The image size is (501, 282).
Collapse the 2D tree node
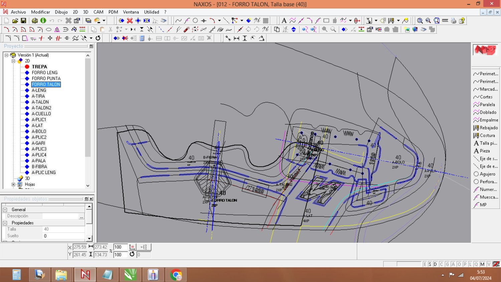pyautogui.click(x=13, y=61)
